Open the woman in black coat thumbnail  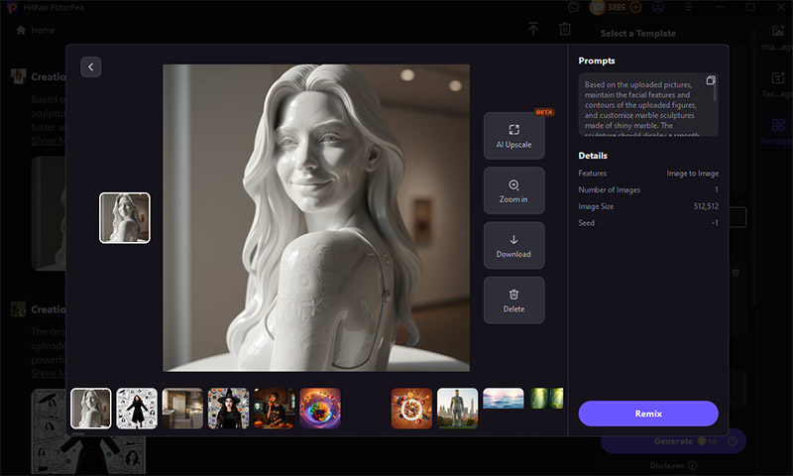tap(137, 409)
